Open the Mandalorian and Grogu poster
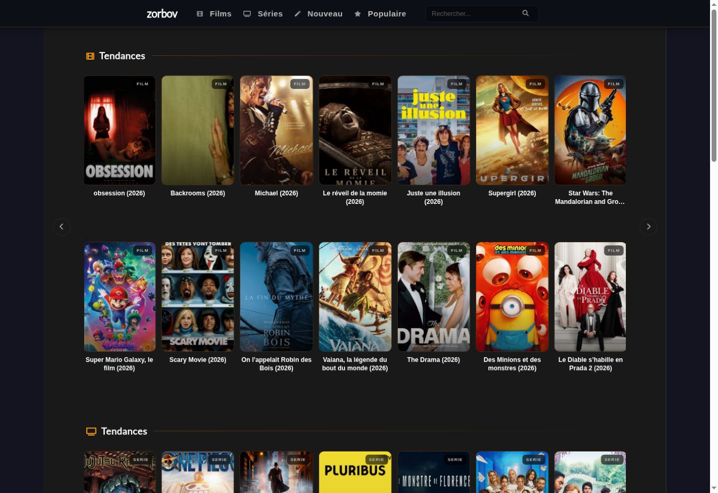Viewport: 718px width, 493px height. pos(590,130)
